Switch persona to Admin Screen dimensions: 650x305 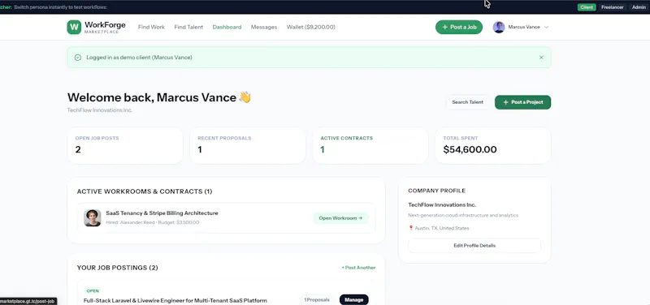point(639,7)
